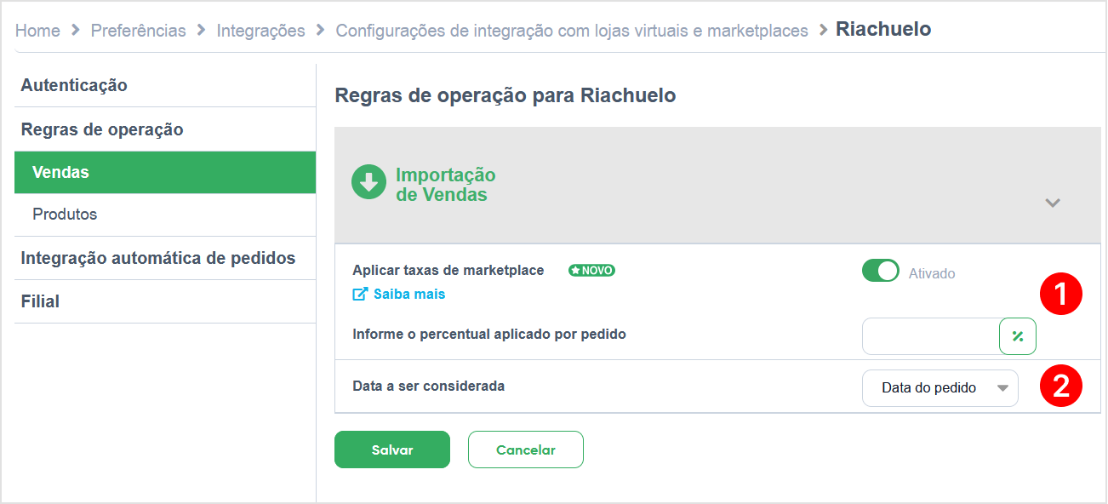Click the green Importação de Vendas arrow icon
The width and height of the screenshot is (1108, 504).
[x=368, y=182]
